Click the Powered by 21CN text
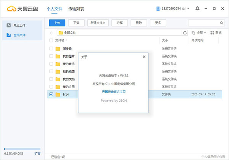 (x=114, y=100)
